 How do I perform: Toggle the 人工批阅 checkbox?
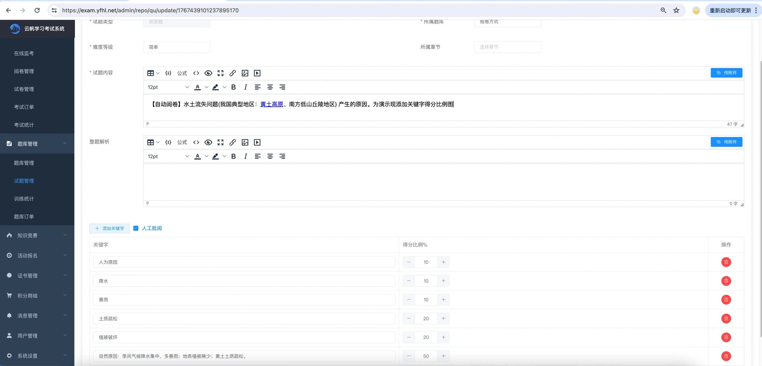click(x=136, y=228)
